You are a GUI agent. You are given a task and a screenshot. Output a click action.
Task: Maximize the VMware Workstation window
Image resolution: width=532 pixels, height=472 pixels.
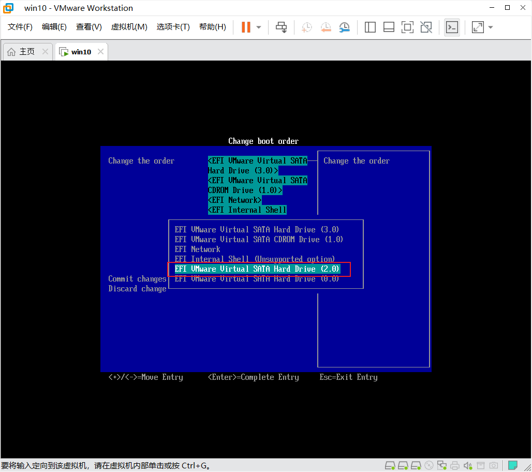tap(507, 7)
